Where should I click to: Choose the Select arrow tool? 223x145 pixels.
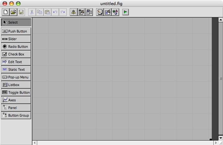[x=16, y=22]
